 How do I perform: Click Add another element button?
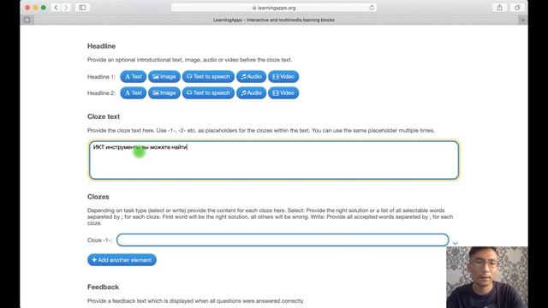coord(122,260)
